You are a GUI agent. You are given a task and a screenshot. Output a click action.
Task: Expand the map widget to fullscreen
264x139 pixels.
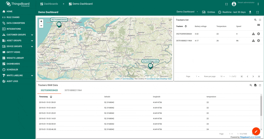tap(170, 20)
